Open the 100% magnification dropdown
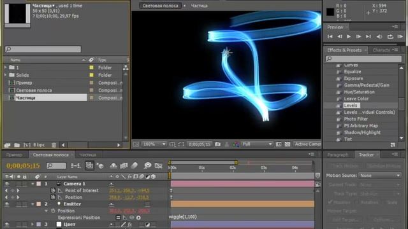 [x=154, y=144]
